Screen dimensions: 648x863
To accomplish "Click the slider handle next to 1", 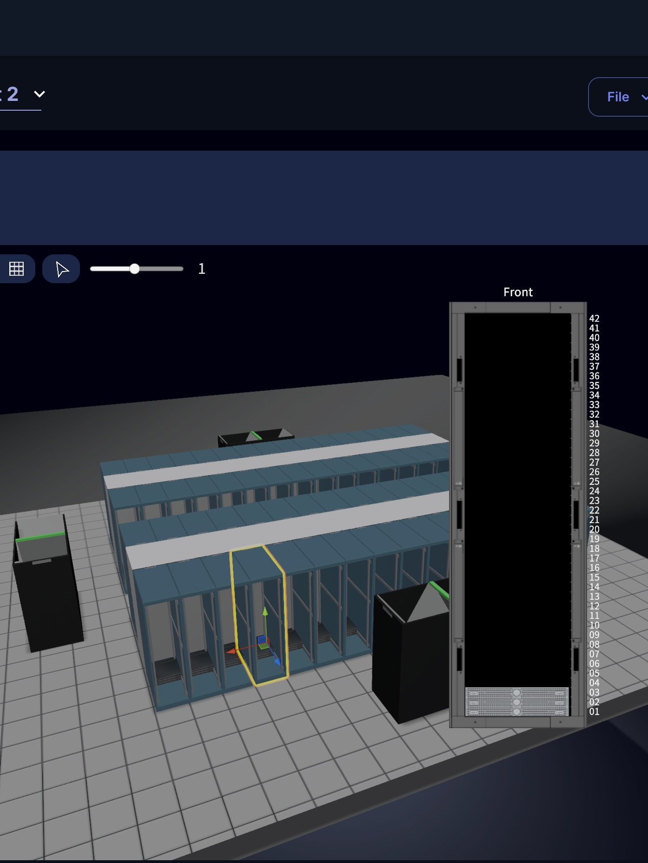I will click(x=134, y=269).
